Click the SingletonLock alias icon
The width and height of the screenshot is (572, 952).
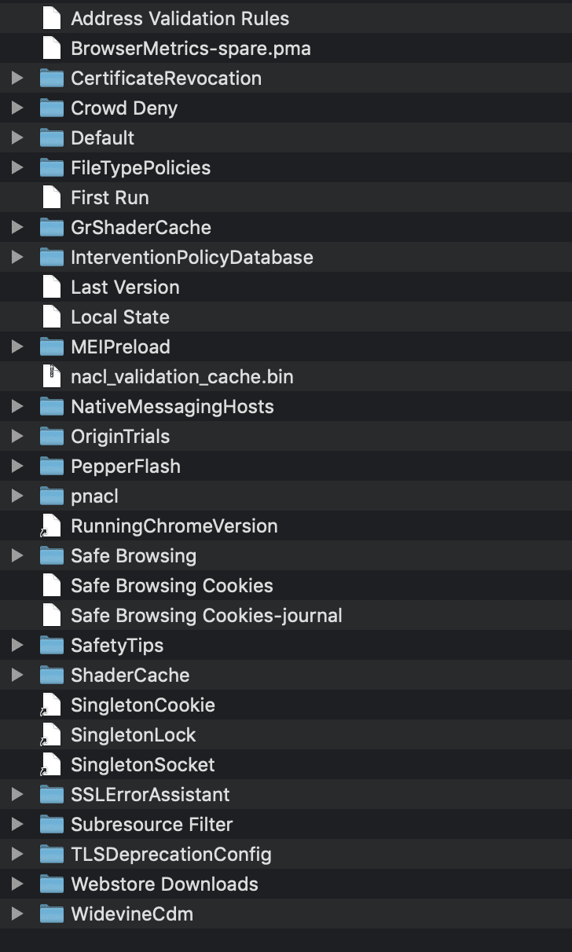[52, 735]
